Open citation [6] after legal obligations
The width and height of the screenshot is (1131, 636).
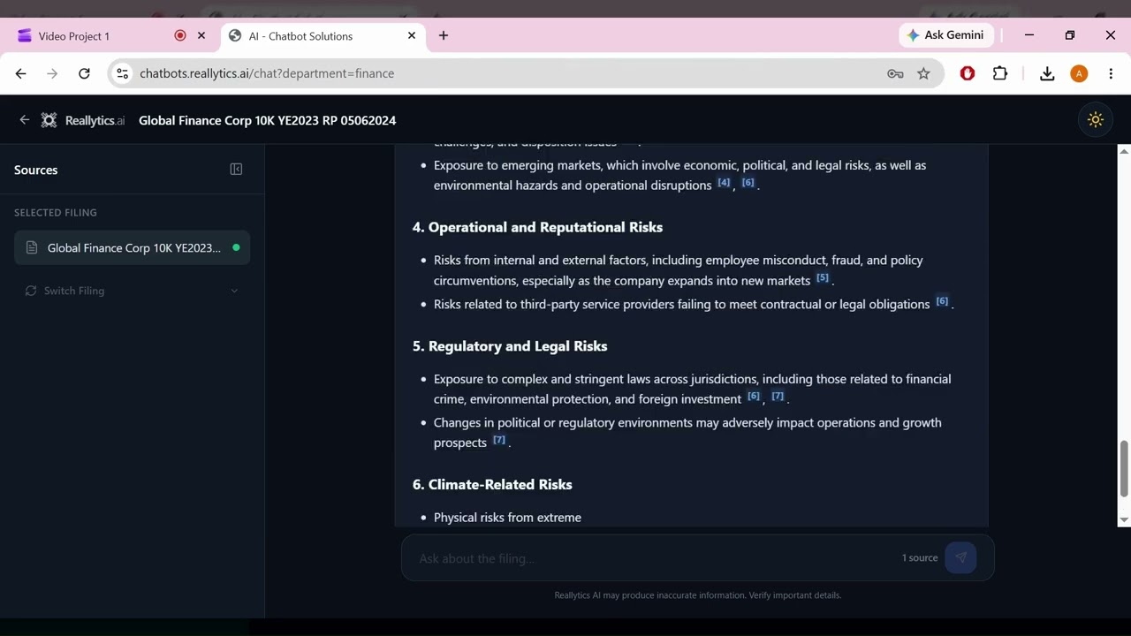pos(942,302)
